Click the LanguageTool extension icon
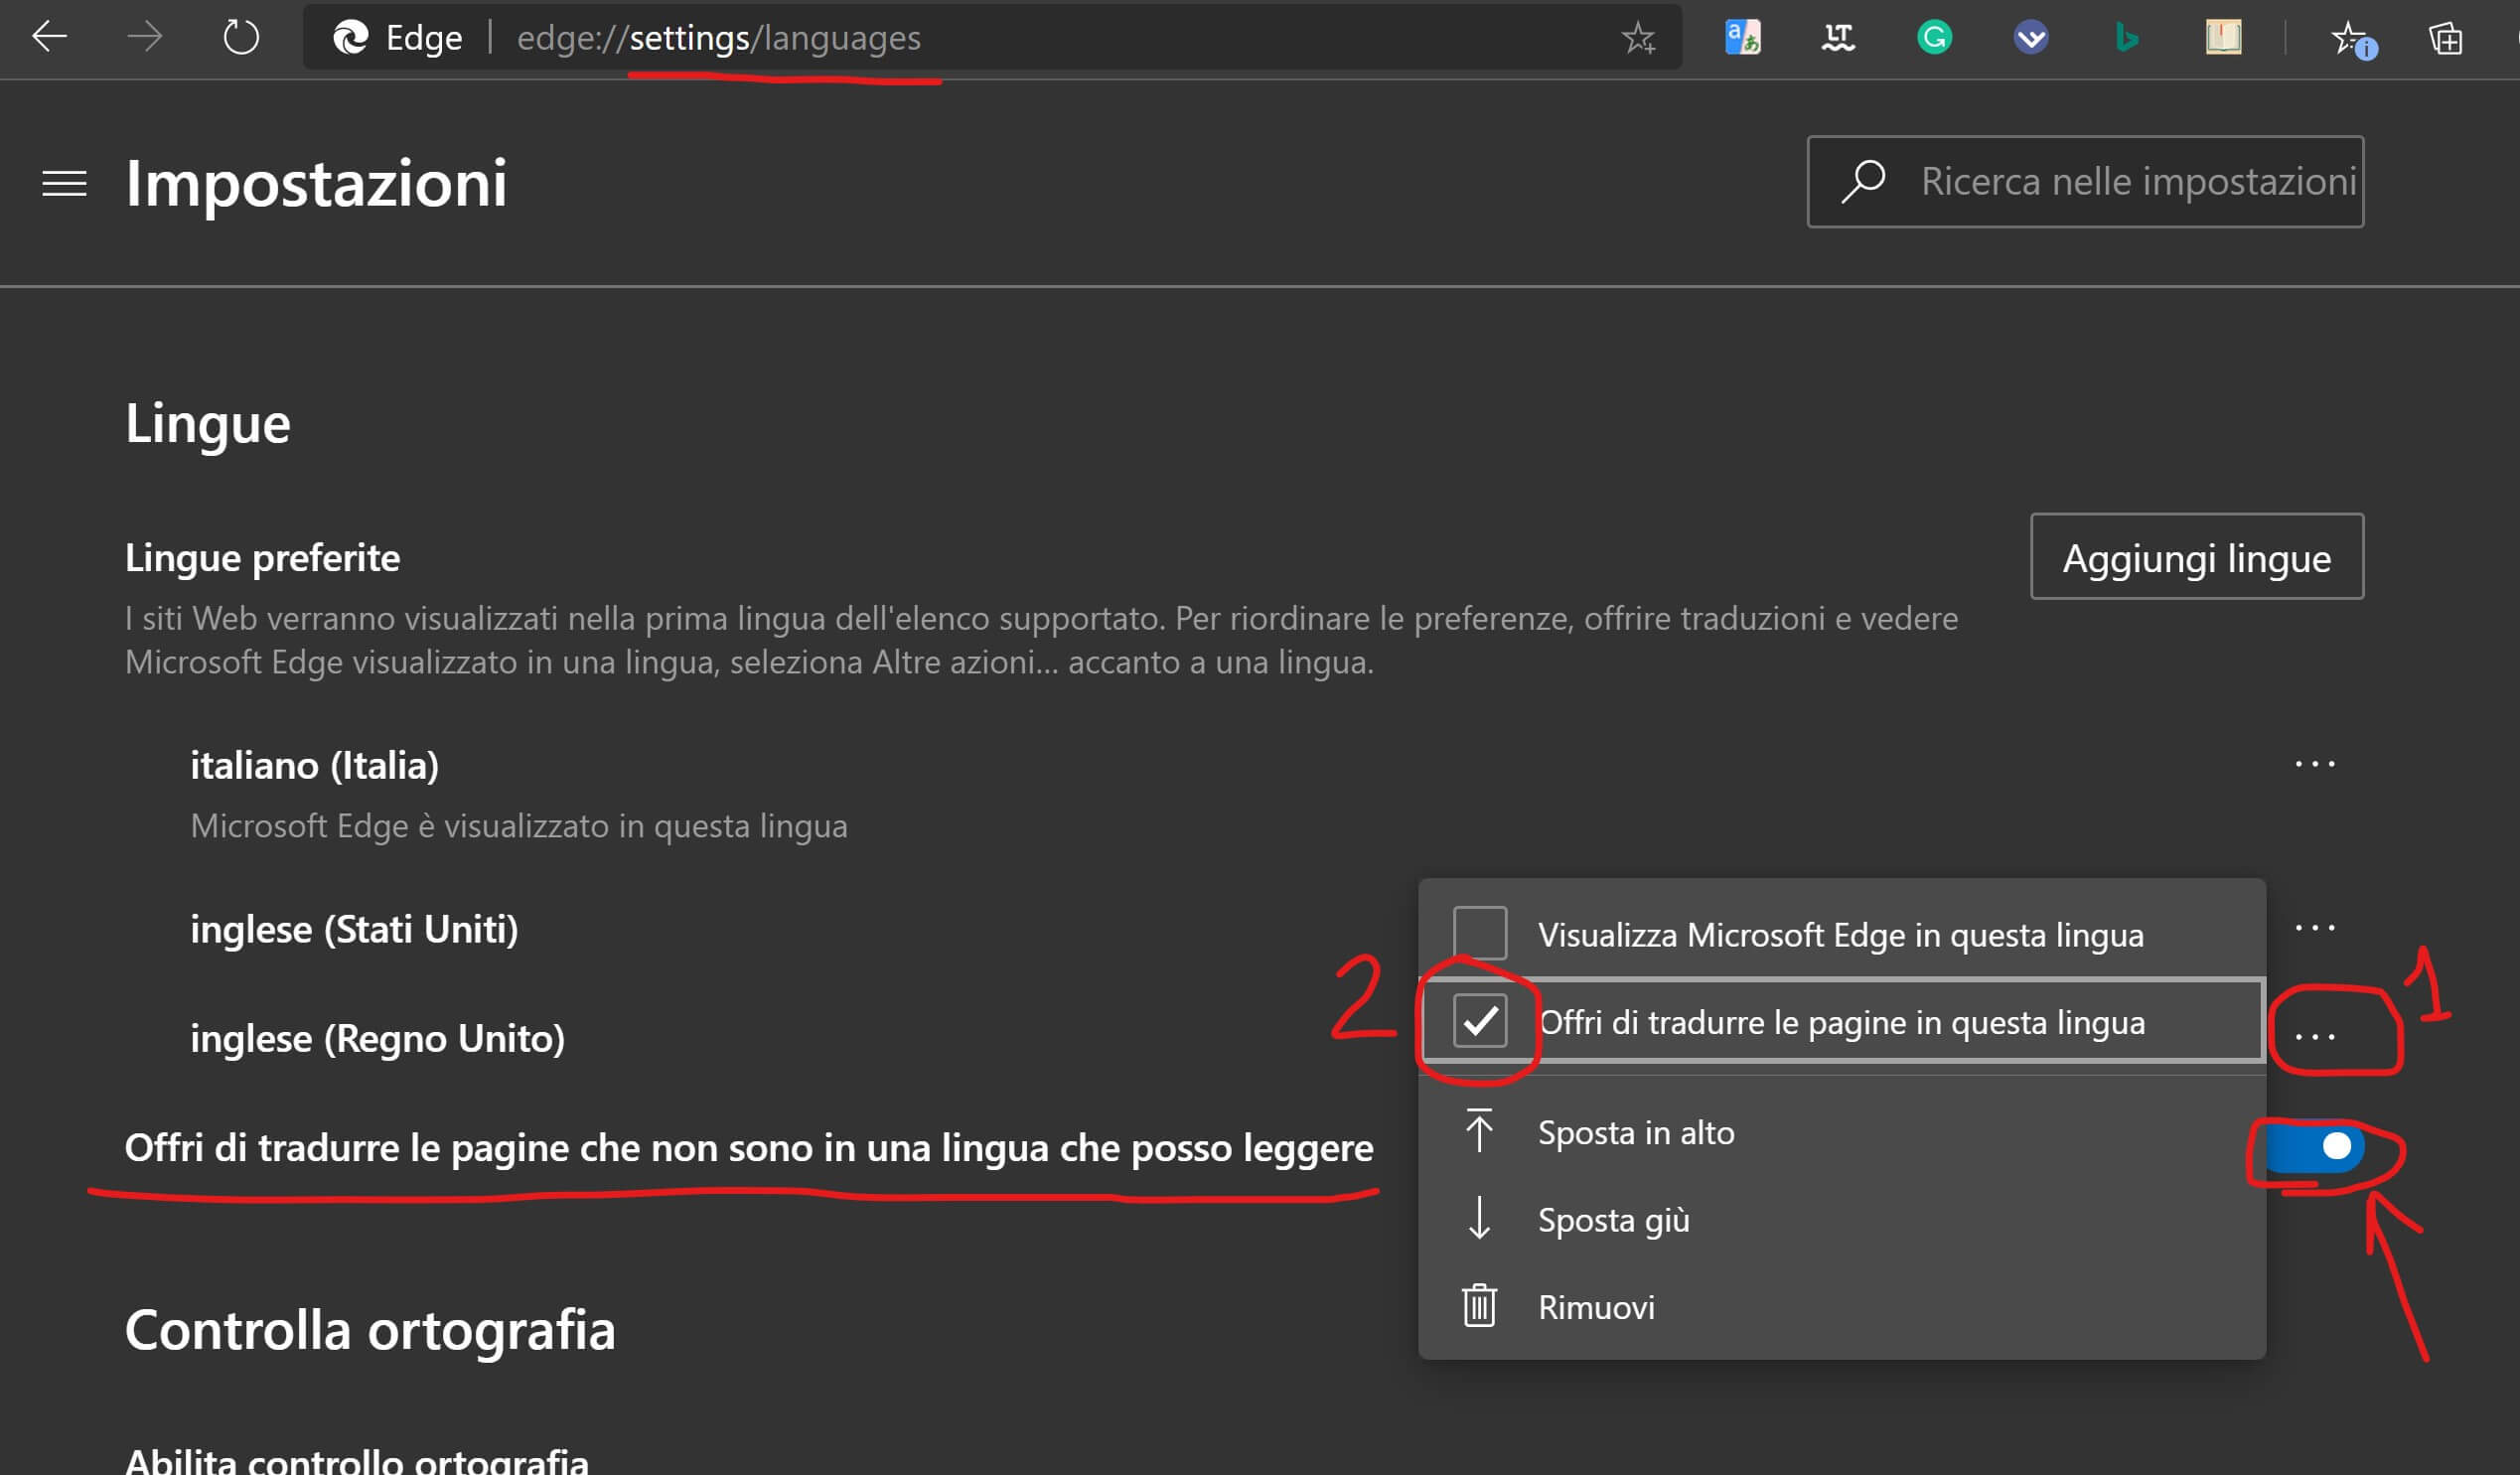2520x1475 pixels. point(1838,38)
